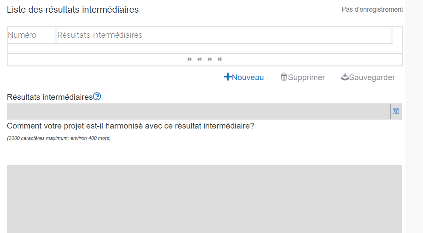
Task: Click the 2000 caractères maximum hint
Action: pyautogui.click(x=59, y=138)
